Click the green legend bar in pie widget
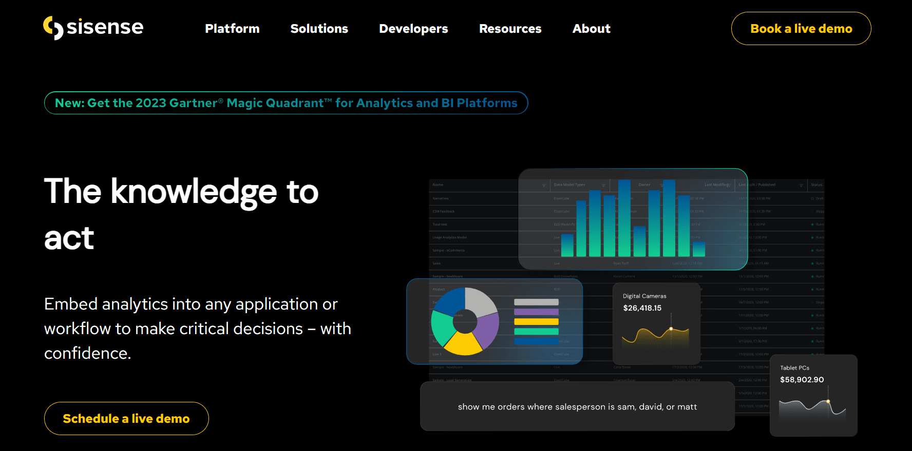 tap(536, 332)
